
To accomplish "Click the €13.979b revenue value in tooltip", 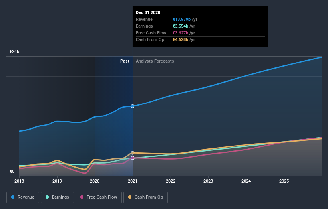I will (181, 19).
